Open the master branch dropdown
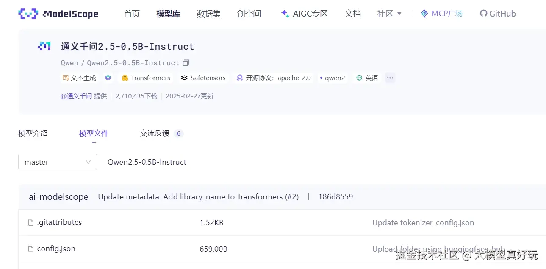This screenshot has width=546, height=269. click(58, 162)
